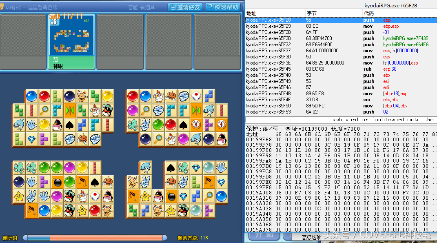Pick the green ball between victory hand and red ball

(158, 125)
